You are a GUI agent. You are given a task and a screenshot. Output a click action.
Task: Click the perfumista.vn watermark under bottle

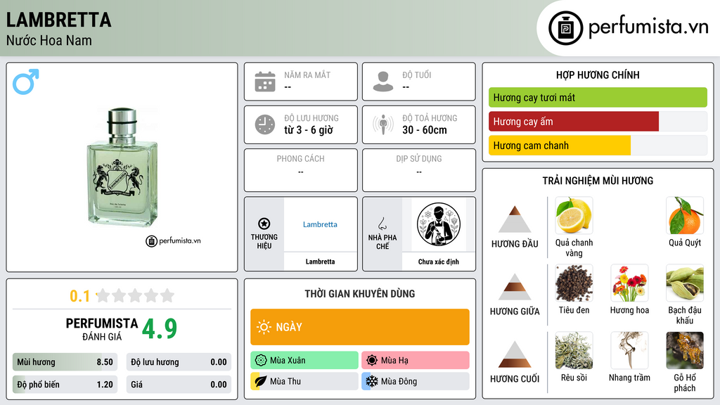173,240
